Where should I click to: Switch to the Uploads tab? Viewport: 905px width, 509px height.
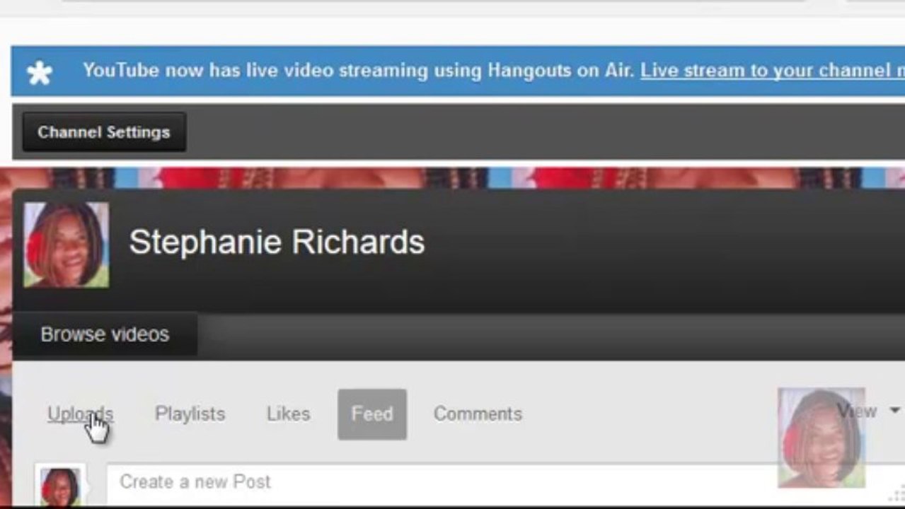pyautogui.click(x=80, y=414)
